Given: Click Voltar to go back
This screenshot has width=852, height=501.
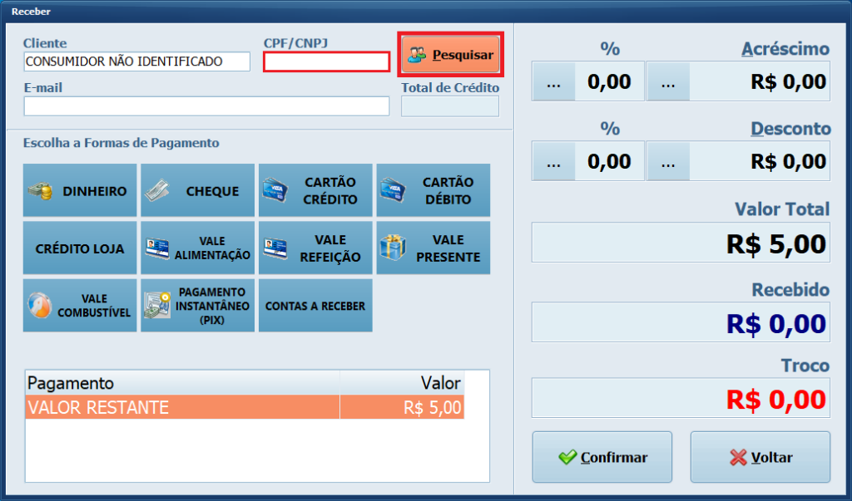Looking at the screenshot, I should click(x=760, y=457).
